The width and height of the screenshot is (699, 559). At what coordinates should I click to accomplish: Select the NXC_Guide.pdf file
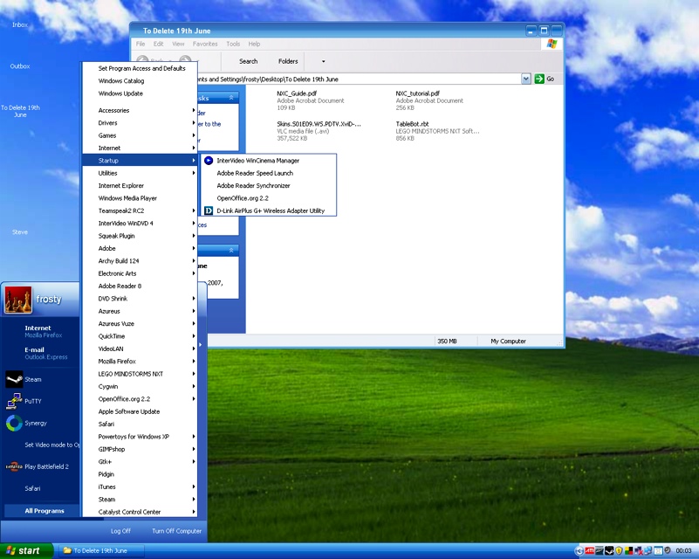pyautogui.click(x=296, y=93)
